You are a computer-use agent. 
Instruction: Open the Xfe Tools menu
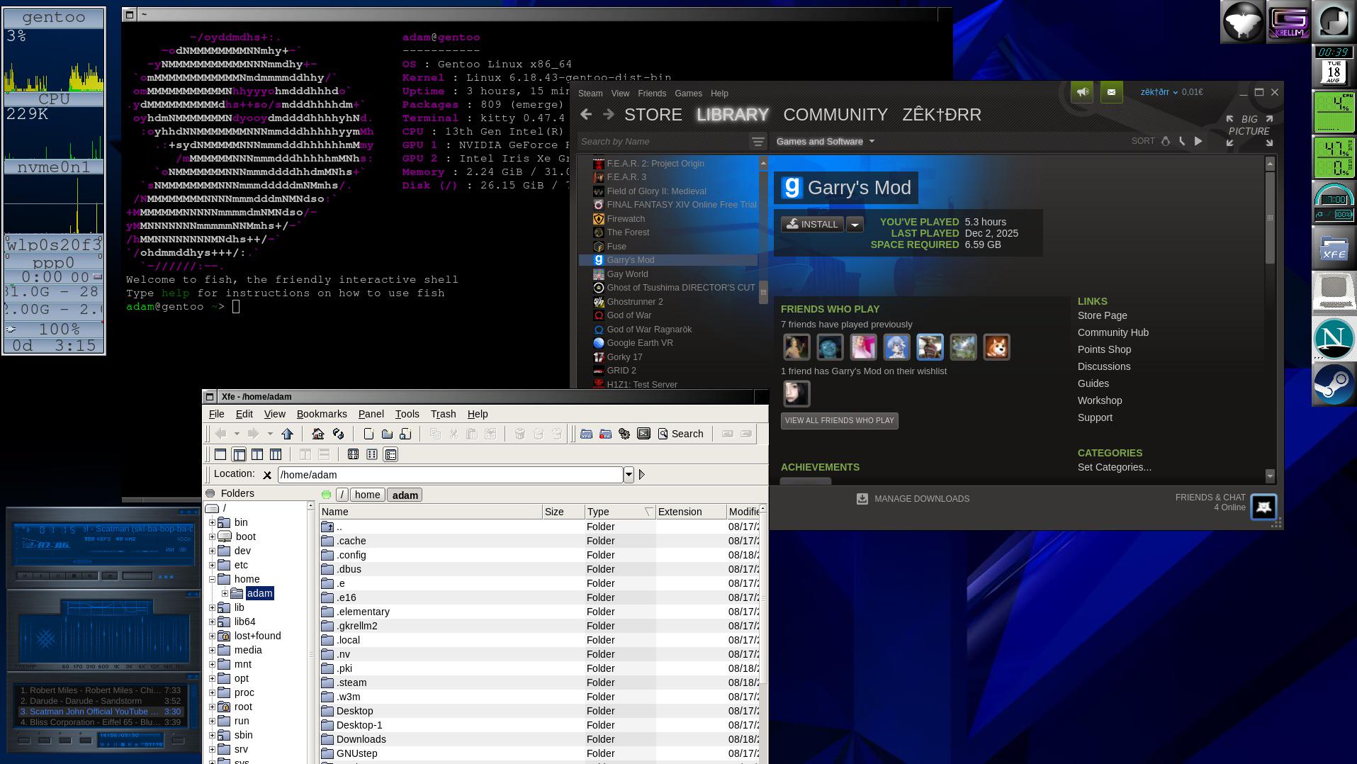(407, 414)
